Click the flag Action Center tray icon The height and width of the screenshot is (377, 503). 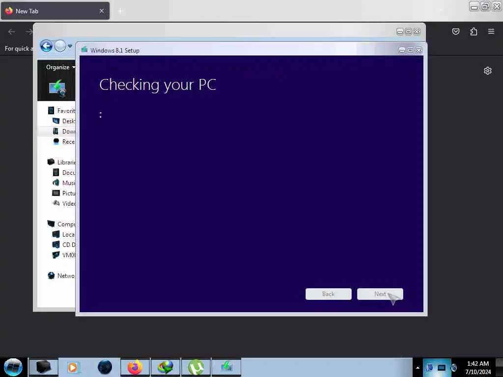429,368
